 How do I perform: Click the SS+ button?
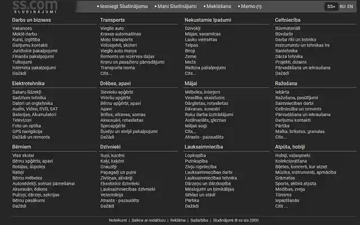331,7
